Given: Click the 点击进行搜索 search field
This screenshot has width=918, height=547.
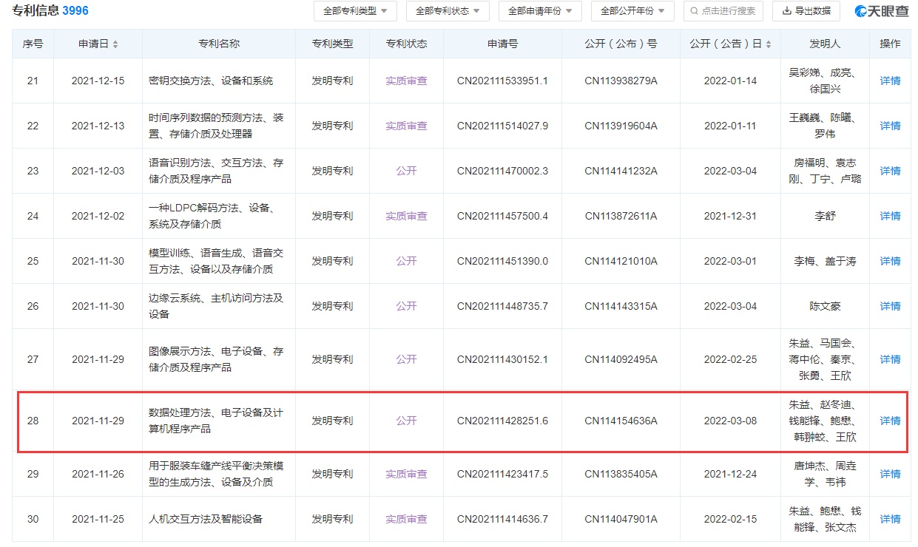Looking at the screenshot, I should 728,11.
